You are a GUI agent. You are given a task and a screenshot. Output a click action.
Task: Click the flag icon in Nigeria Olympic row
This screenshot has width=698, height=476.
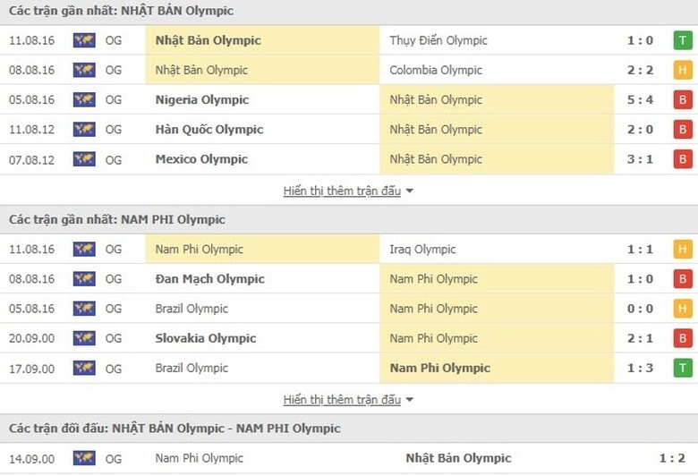point(84,99)
